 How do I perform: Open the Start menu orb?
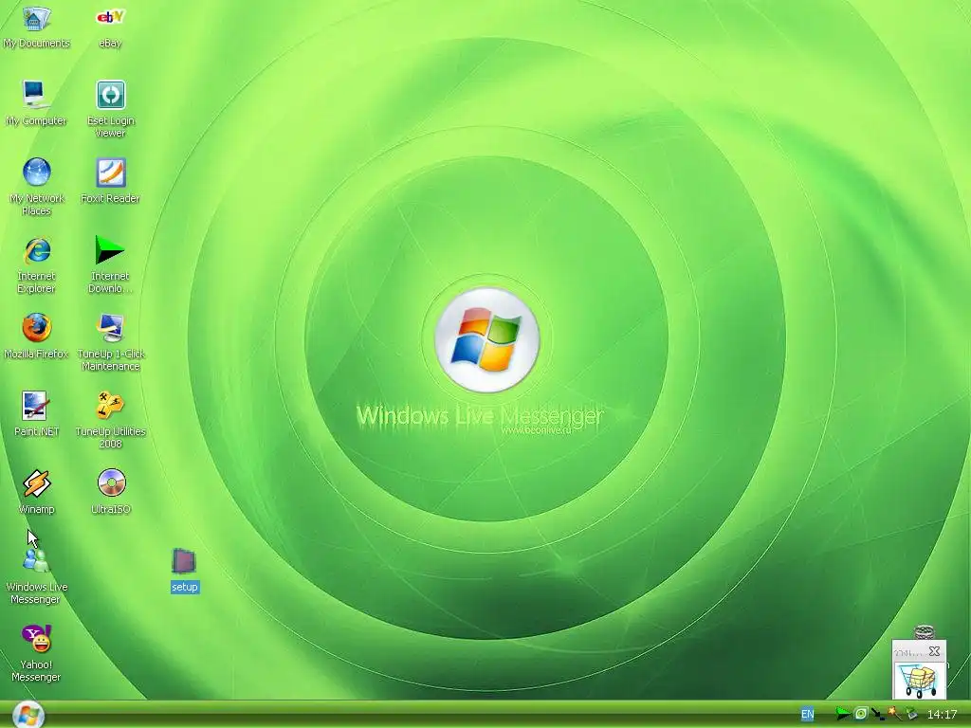click(27, 715)
